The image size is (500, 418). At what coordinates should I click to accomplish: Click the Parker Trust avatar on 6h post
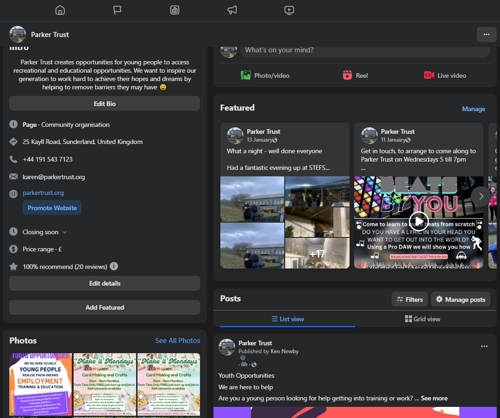pos(227,347)
